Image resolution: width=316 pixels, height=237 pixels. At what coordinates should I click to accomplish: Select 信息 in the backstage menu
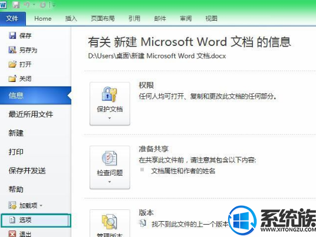pyautogui.click(x=35, y=96)
